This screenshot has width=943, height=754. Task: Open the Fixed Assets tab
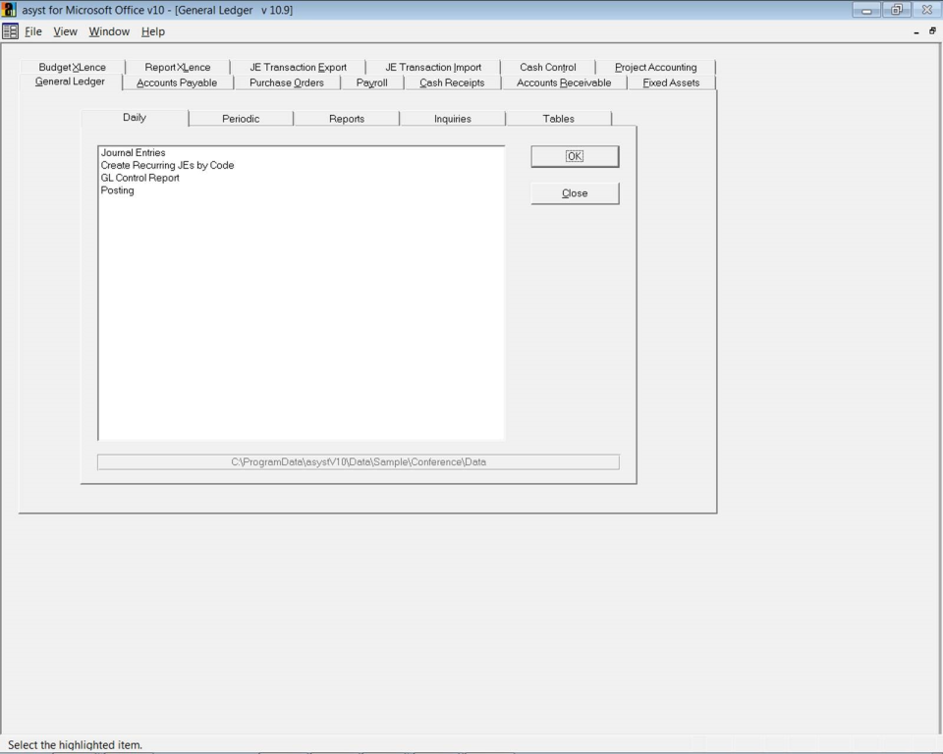click(671, 83)
